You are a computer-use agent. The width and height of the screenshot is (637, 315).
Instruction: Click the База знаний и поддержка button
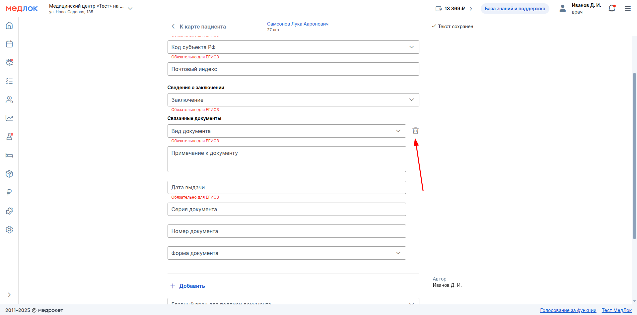coord(515,9)
